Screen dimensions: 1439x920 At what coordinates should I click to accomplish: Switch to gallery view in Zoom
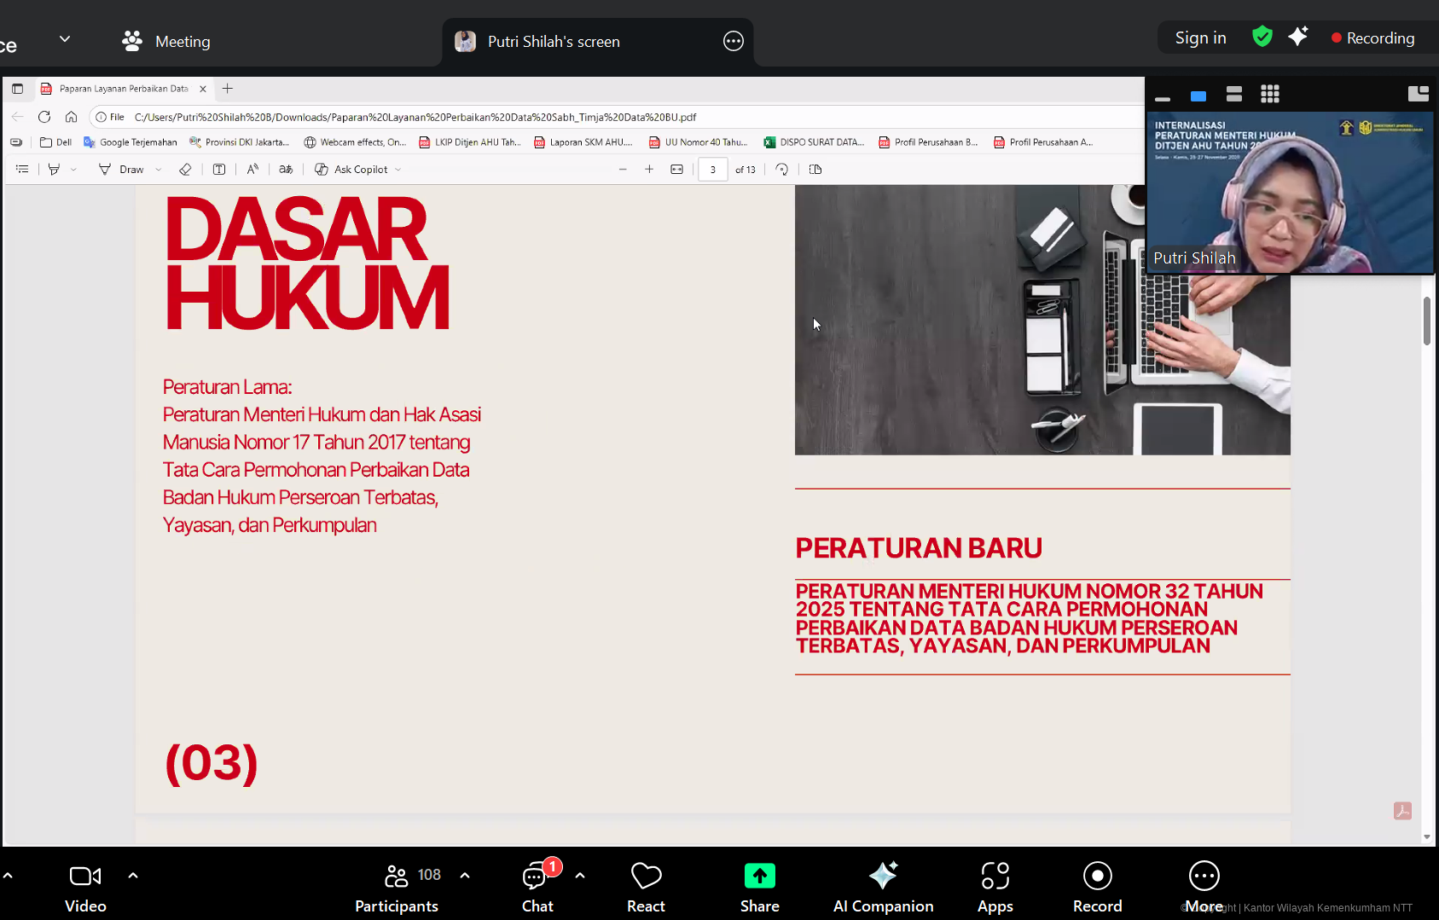(1269, 94)
